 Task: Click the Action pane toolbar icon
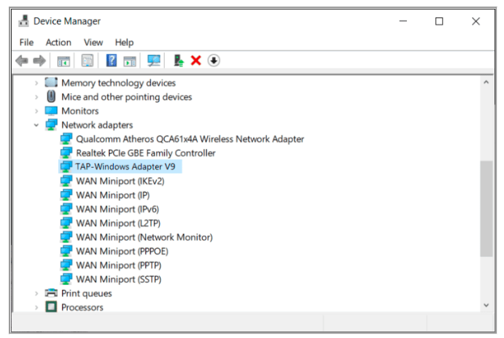coord(130,61)
